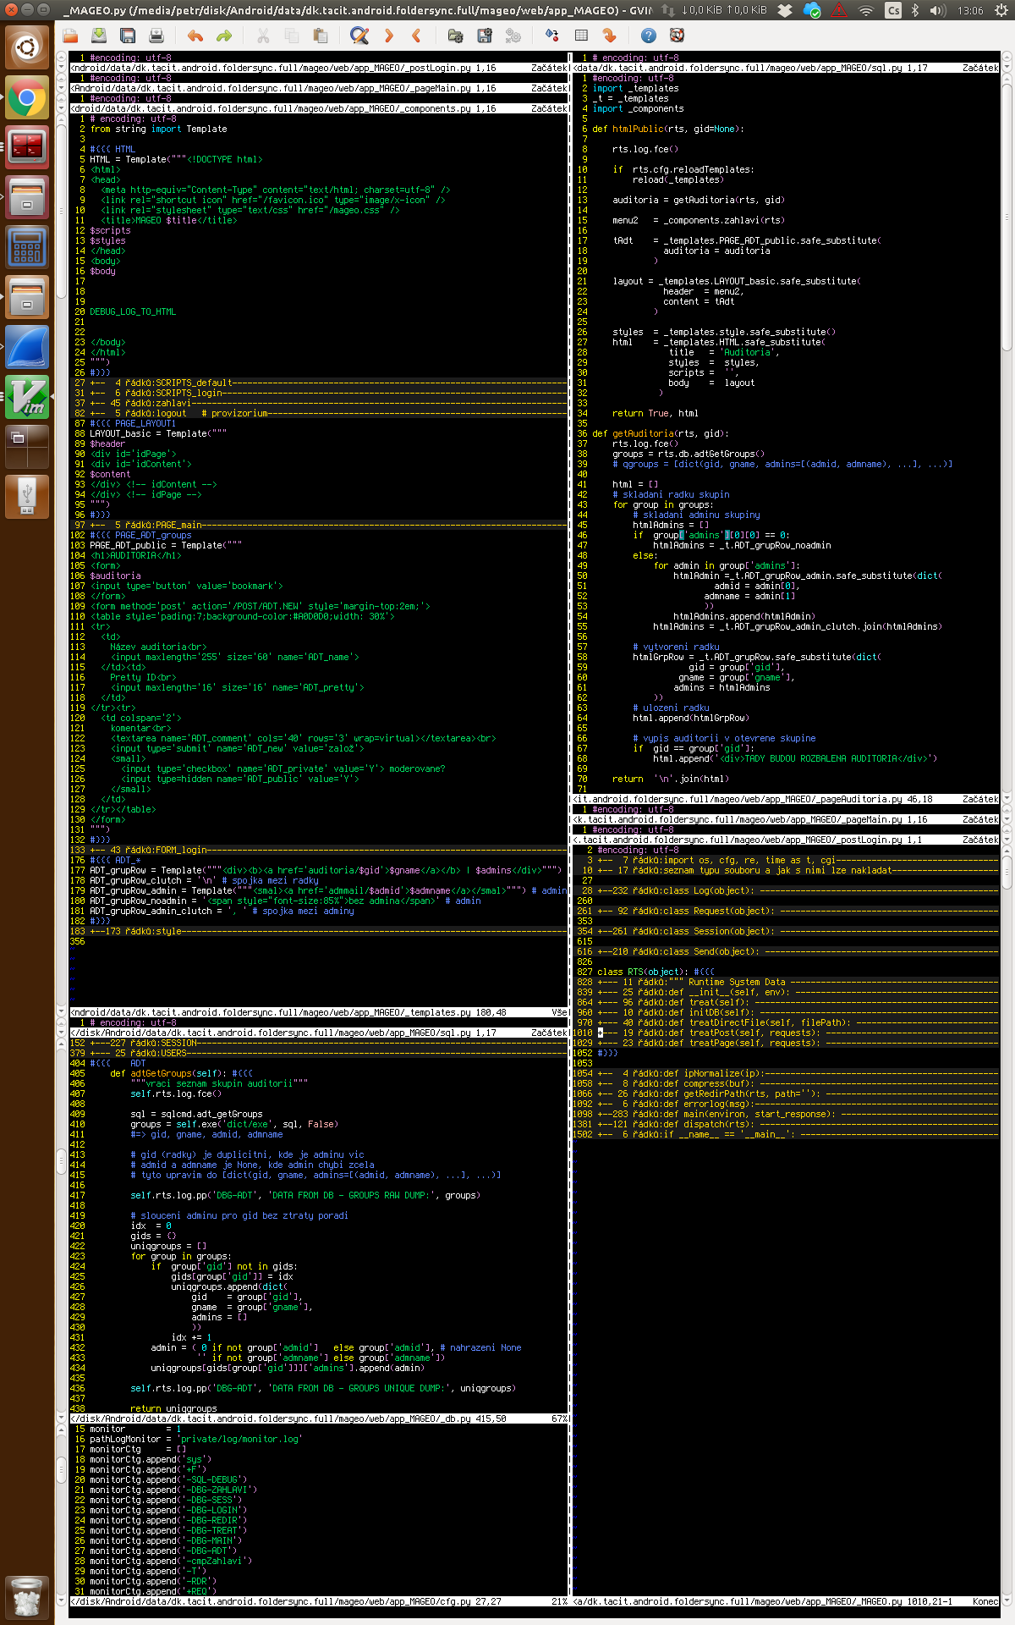Focus window via _pageAuditoria.py 46,18 status line
Screen dimensions: 1015x1625
(x=787, y=799)
